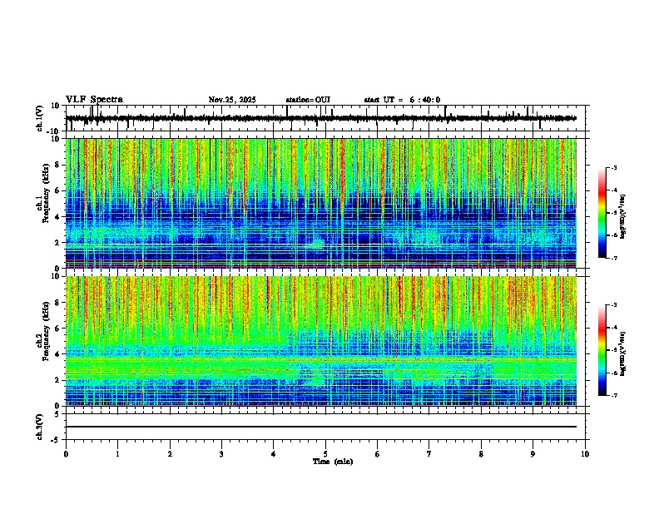The height and width of the screenshot is (509, 659).
Task: Pick the ch.1 spectrogram color scale bar
Action: coord(602,213)
